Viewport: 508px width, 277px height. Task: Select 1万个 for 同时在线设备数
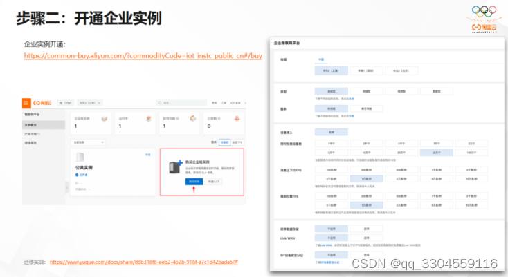point(437,144)
